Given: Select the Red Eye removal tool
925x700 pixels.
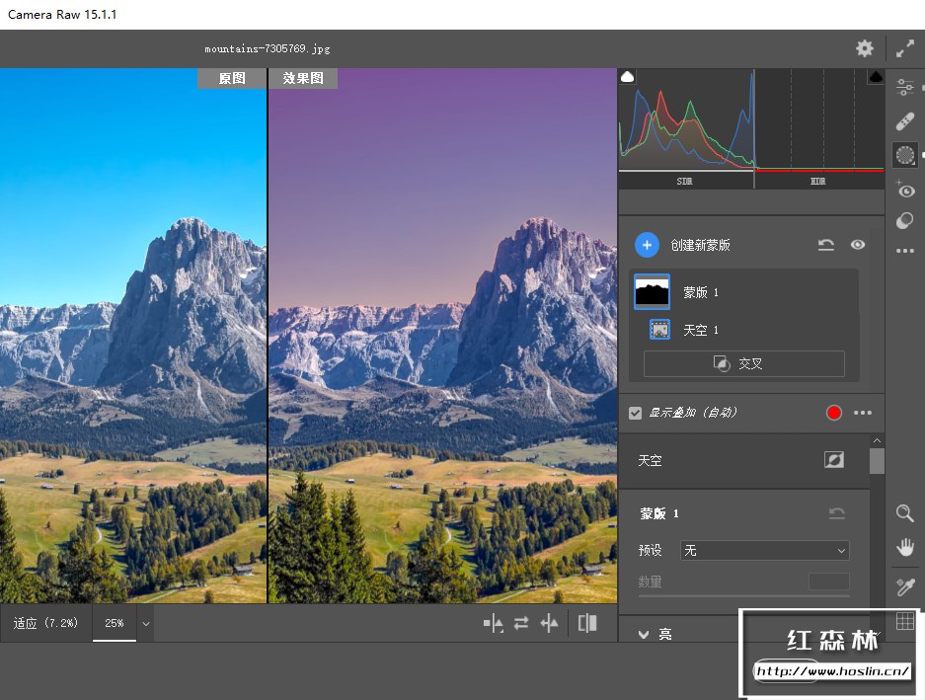Looking at the screenshot, I should coord(905,191).
